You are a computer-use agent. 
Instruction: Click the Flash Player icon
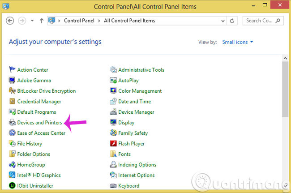pos(114,144)
